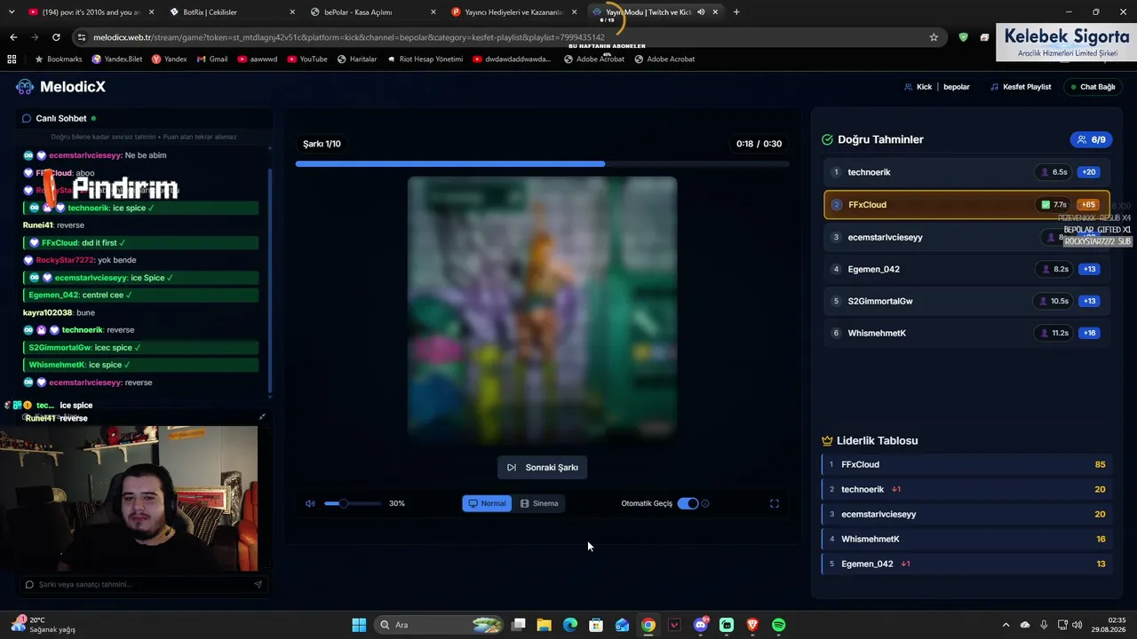
Task: Click the song progress bar
Action: click(x=542, y=163)
